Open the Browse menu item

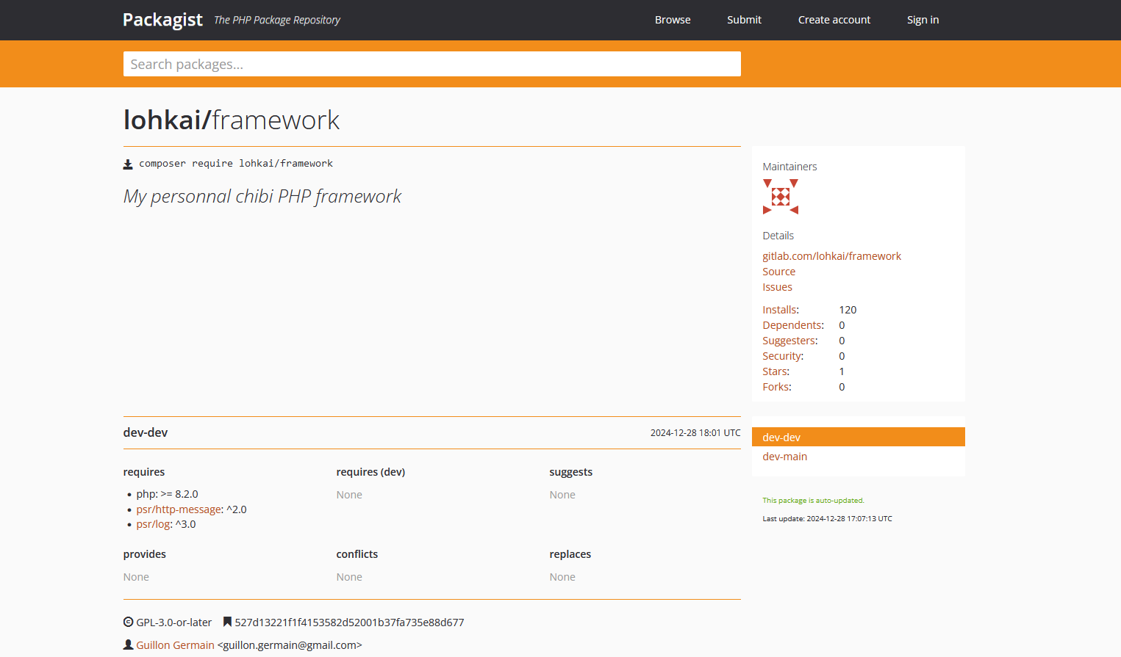point(673,20)
